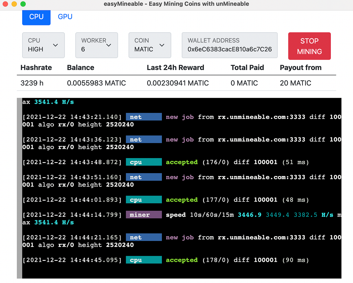Screen dimensions: 353x283
Task: Click the net tag at 14:44:21.165
Action: click(144, 237)
